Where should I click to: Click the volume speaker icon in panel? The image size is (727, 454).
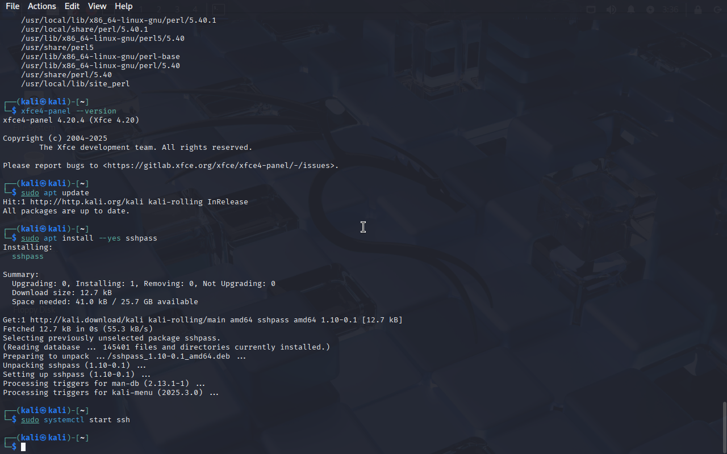611,10
